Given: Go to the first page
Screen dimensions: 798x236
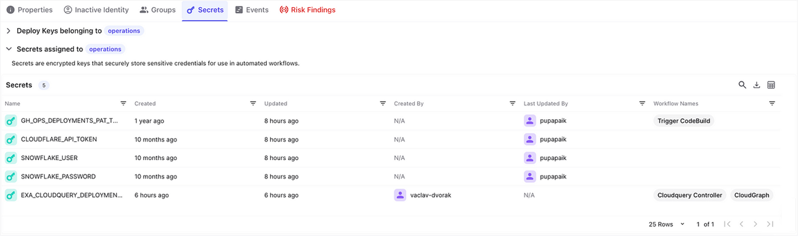Looking at the screenshot, I should coord(727,224).
